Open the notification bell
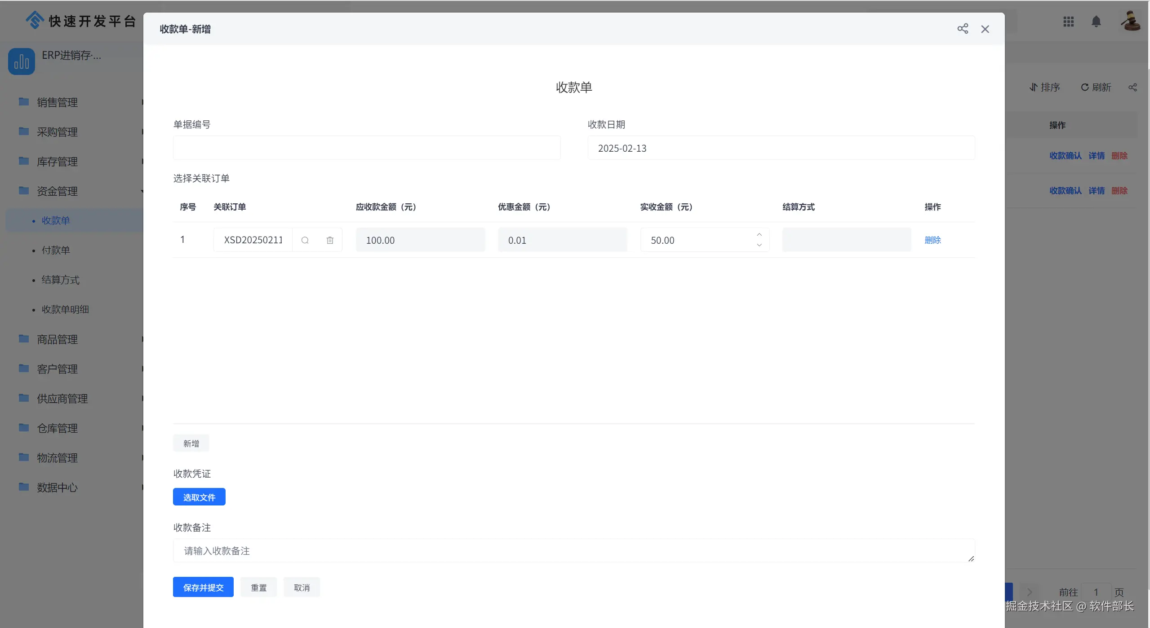This screenshot has width=1150, height=628. pyautogui.click(x=1096, y=22)
